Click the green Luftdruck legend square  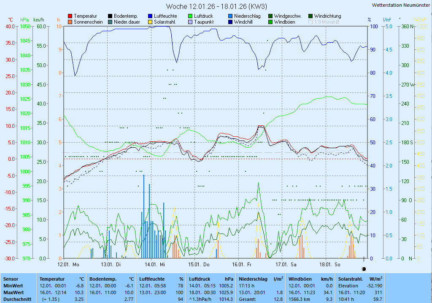[190, 16]
